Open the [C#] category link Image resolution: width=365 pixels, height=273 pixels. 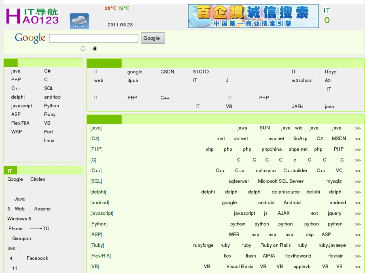95,139
